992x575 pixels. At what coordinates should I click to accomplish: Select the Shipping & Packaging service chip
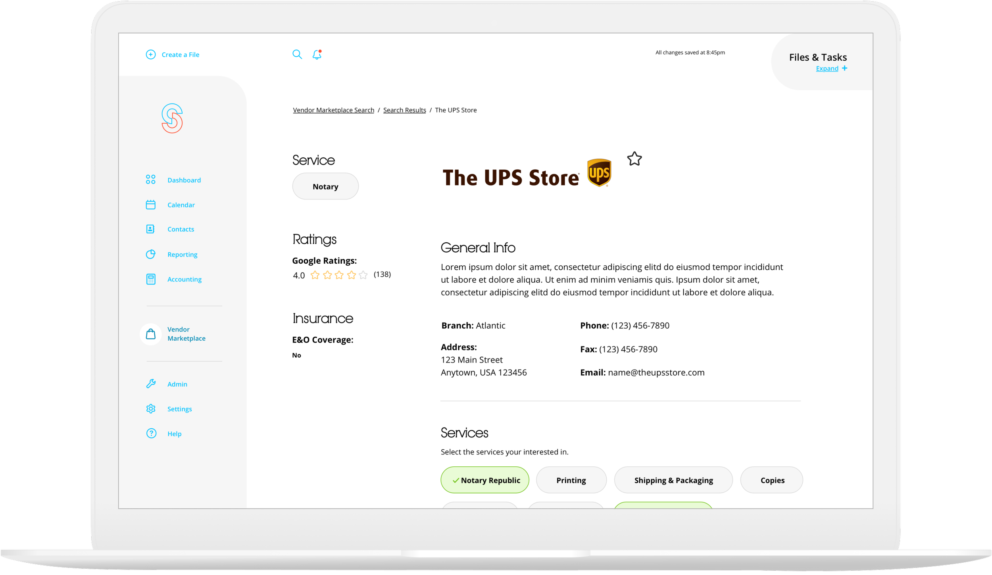click(673, 480)
